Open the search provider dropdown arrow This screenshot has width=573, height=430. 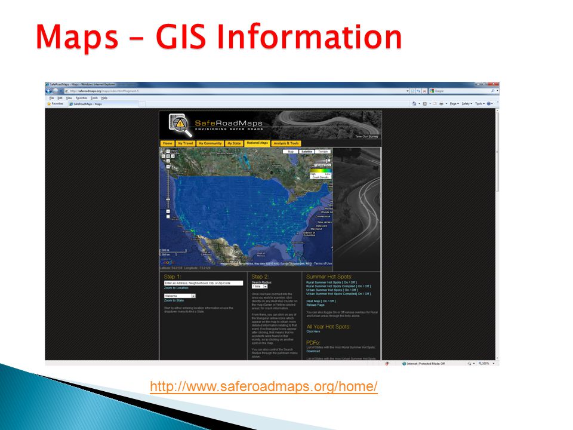pos(497,91)
